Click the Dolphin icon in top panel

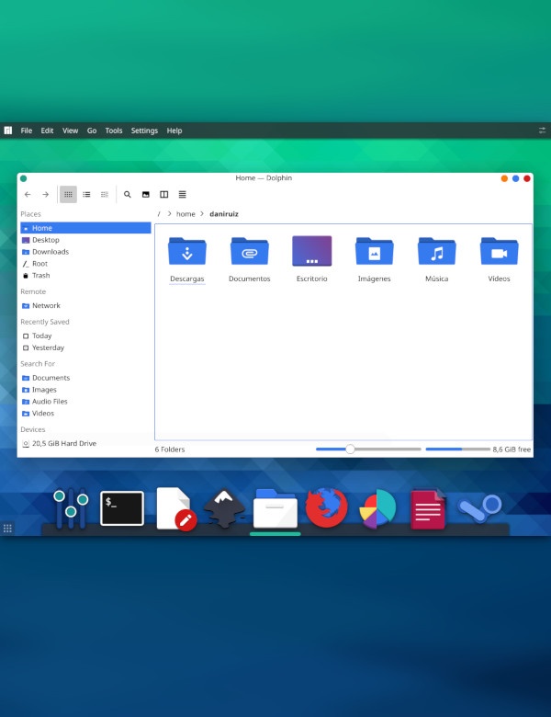pyautogui.click(x=7, y=131)
